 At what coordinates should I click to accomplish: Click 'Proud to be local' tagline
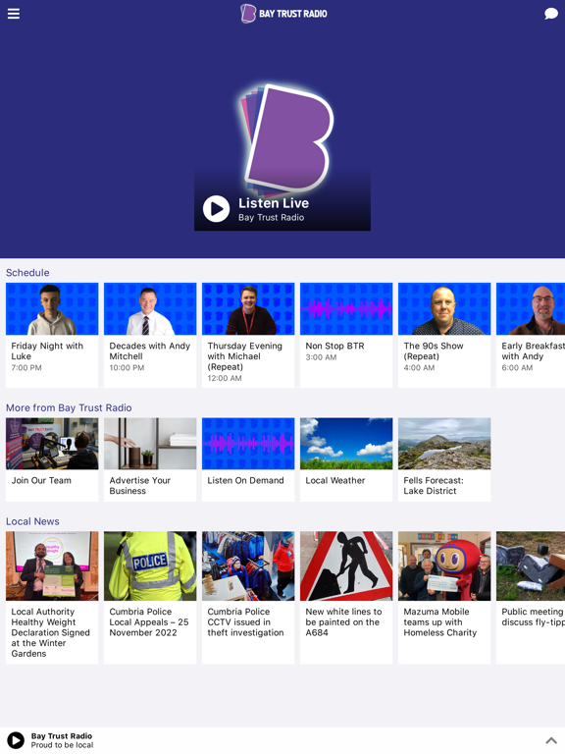click(63, 745)
